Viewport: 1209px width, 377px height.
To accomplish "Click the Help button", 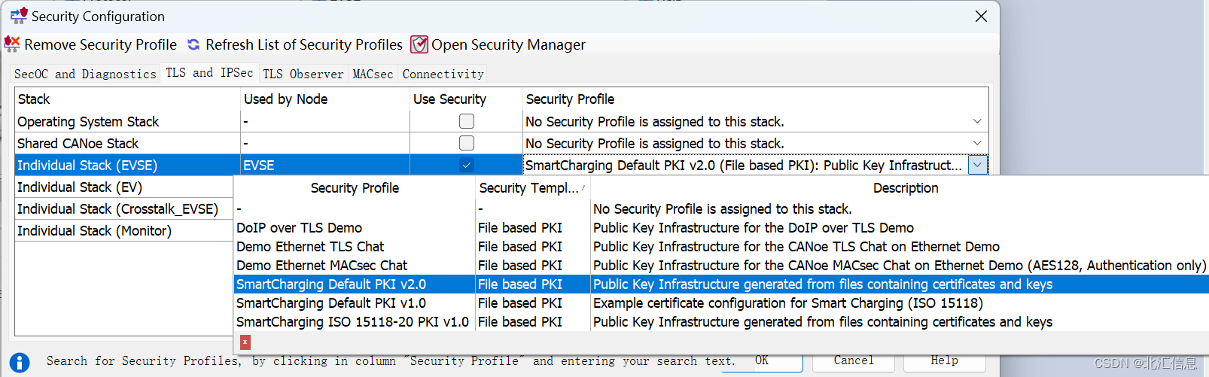I will pos(944,360).
